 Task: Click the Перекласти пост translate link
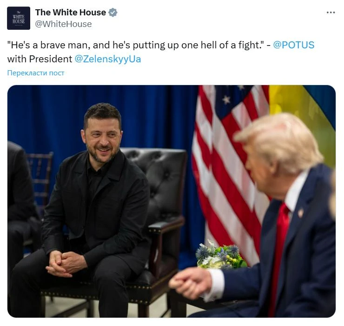point(36,73)
